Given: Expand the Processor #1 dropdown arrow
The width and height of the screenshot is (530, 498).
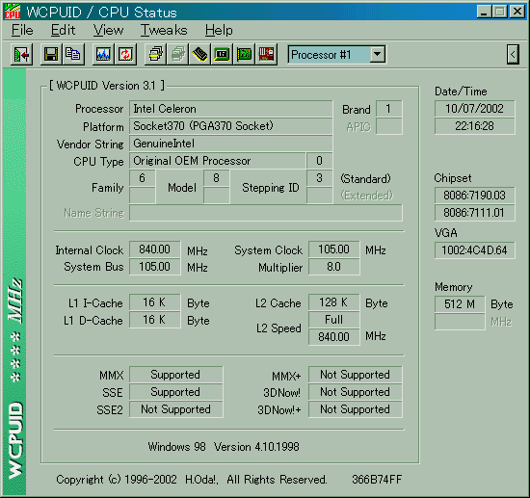Looking at the screenshot, I should (x=377, y=54).
